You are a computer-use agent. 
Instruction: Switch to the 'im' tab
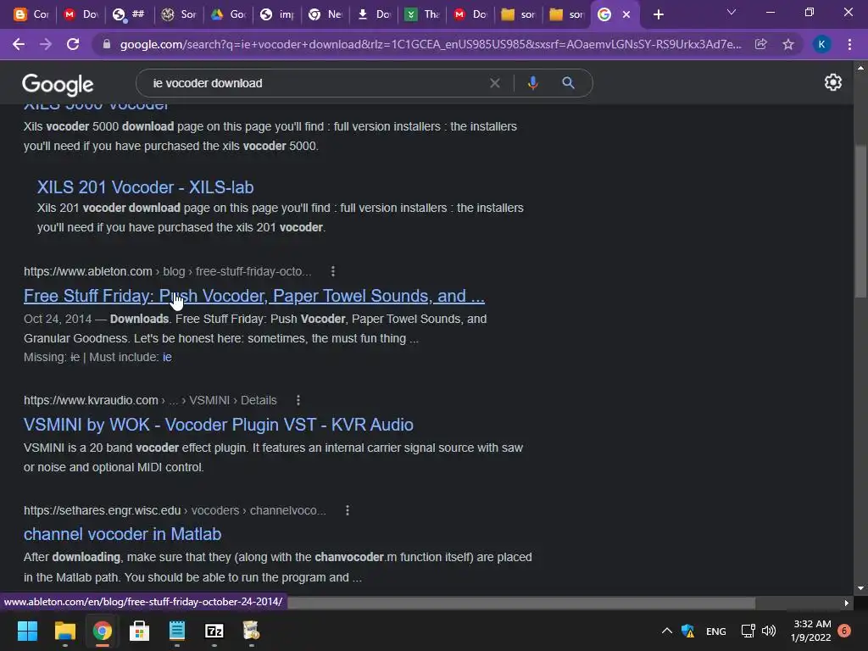276,14
